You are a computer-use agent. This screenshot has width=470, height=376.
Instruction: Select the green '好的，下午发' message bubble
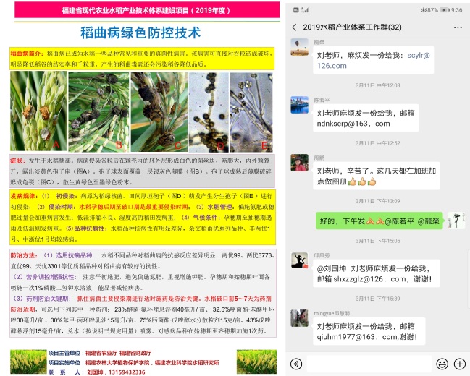[x=377, y=221]
